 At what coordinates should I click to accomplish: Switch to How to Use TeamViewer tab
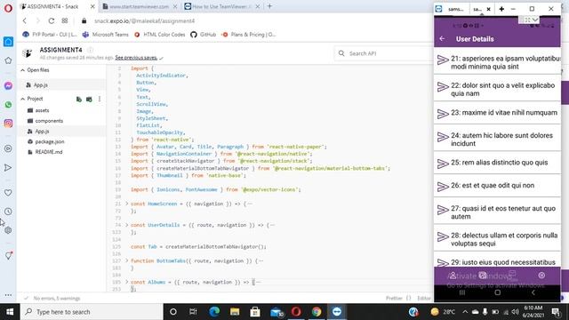(x=221, y=6)
